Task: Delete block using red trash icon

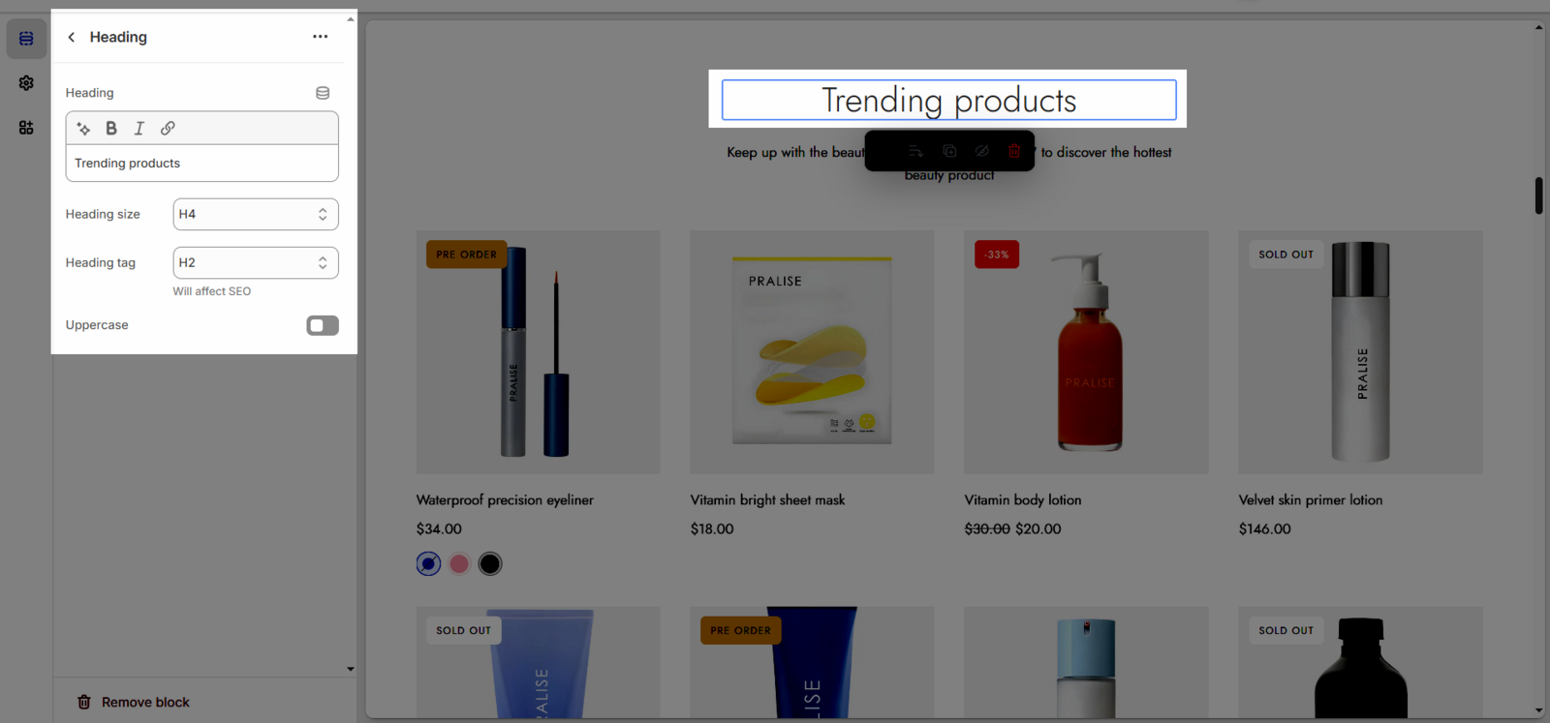Action: (x=1014, y=151)
